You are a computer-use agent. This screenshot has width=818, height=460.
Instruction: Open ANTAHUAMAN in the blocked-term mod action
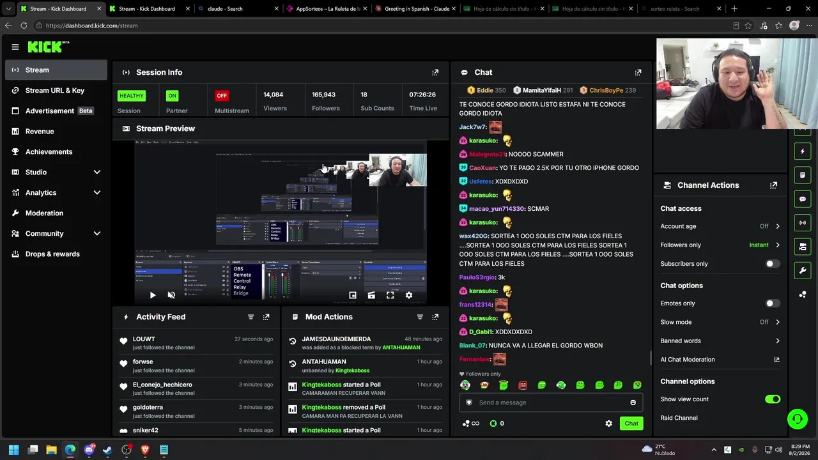tap(401, 348)
